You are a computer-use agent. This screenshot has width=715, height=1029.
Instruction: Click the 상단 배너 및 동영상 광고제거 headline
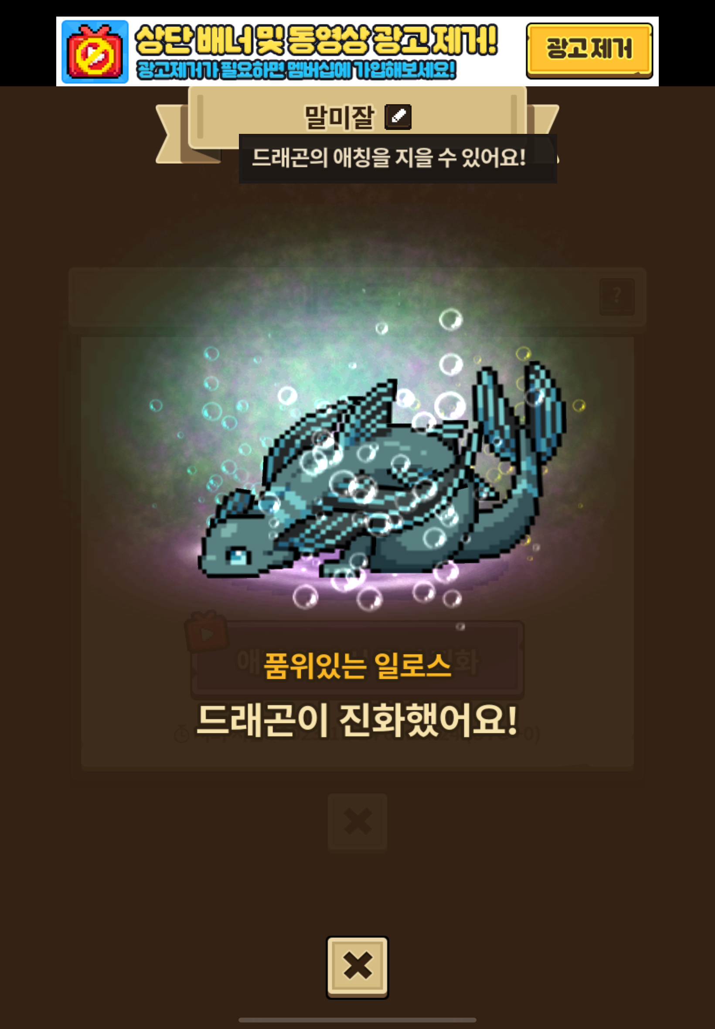pos(316,40)
